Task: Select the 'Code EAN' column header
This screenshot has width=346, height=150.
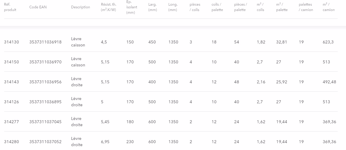Action: click(x=38, y=7)
